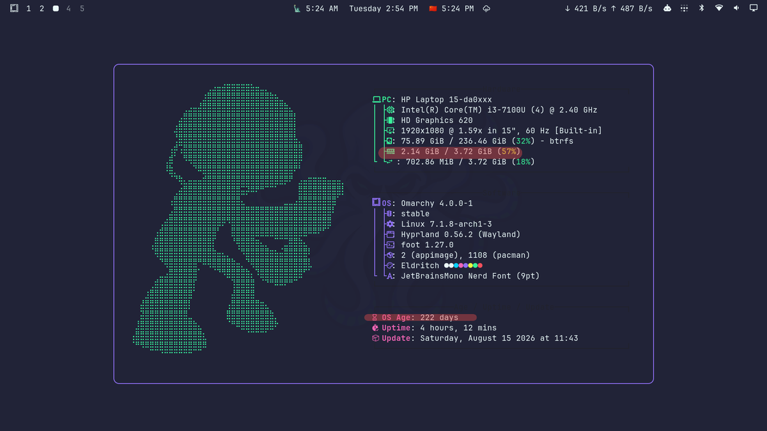Click highlighted memory '2.14 GiB / 3.72 GiB'

(x=447, y=152)
